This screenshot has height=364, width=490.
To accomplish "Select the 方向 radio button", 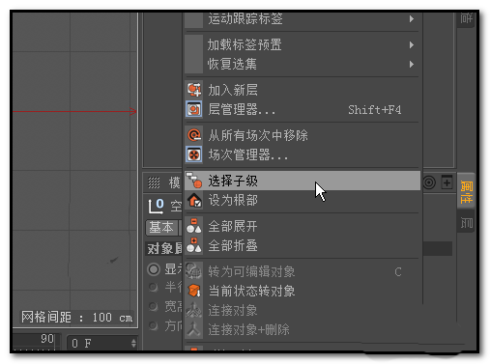I will pos(154,326).
